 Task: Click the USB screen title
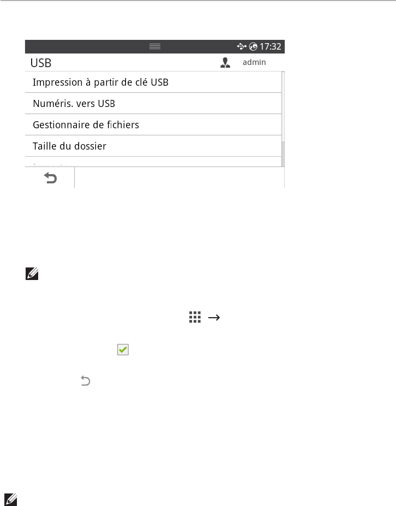point(41,63)
